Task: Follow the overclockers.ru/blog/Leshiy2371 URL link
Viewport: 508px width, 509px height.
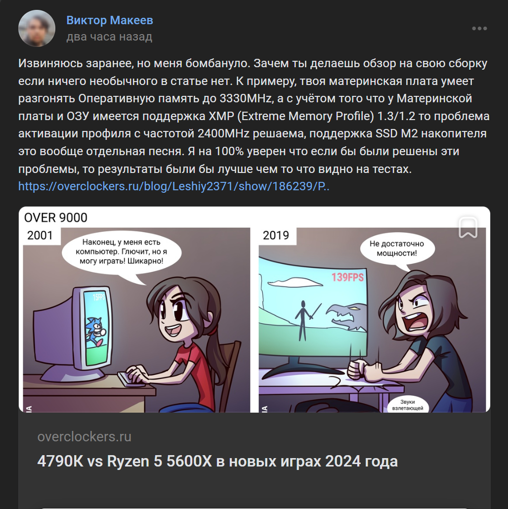Action: [x=173, y=186]
